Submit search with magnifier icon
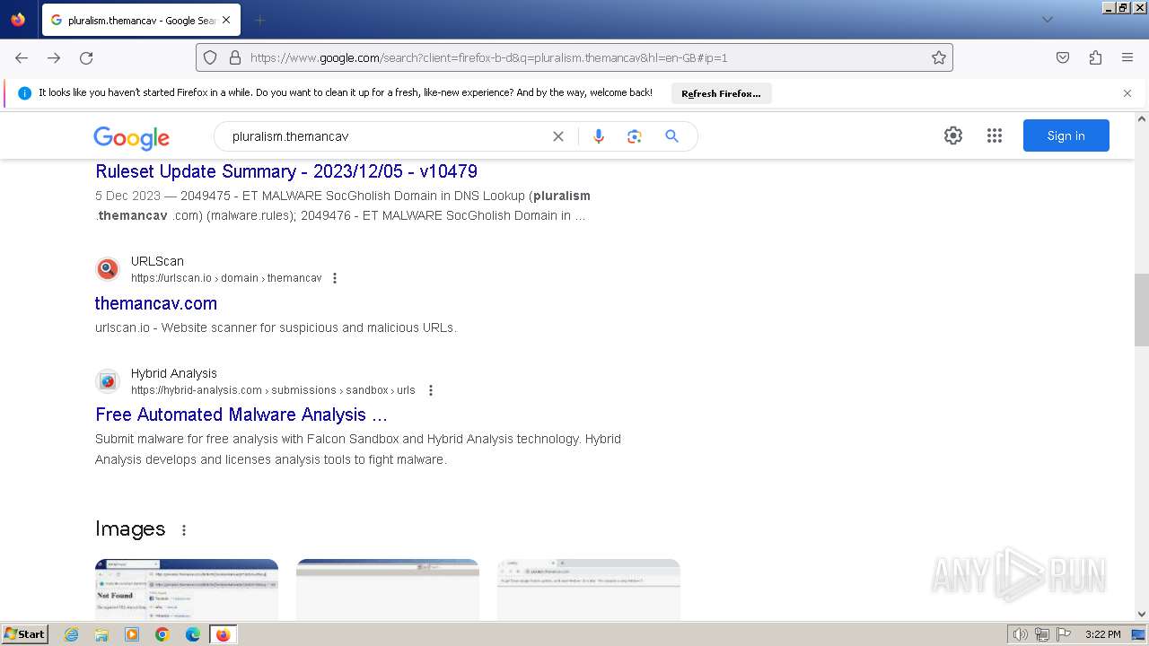The width and height of the screenshot is (1149, 646). click(x=671, y=136)
